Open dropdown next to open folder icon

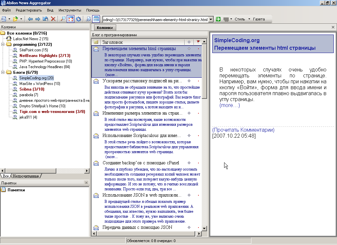click(21, 19)
